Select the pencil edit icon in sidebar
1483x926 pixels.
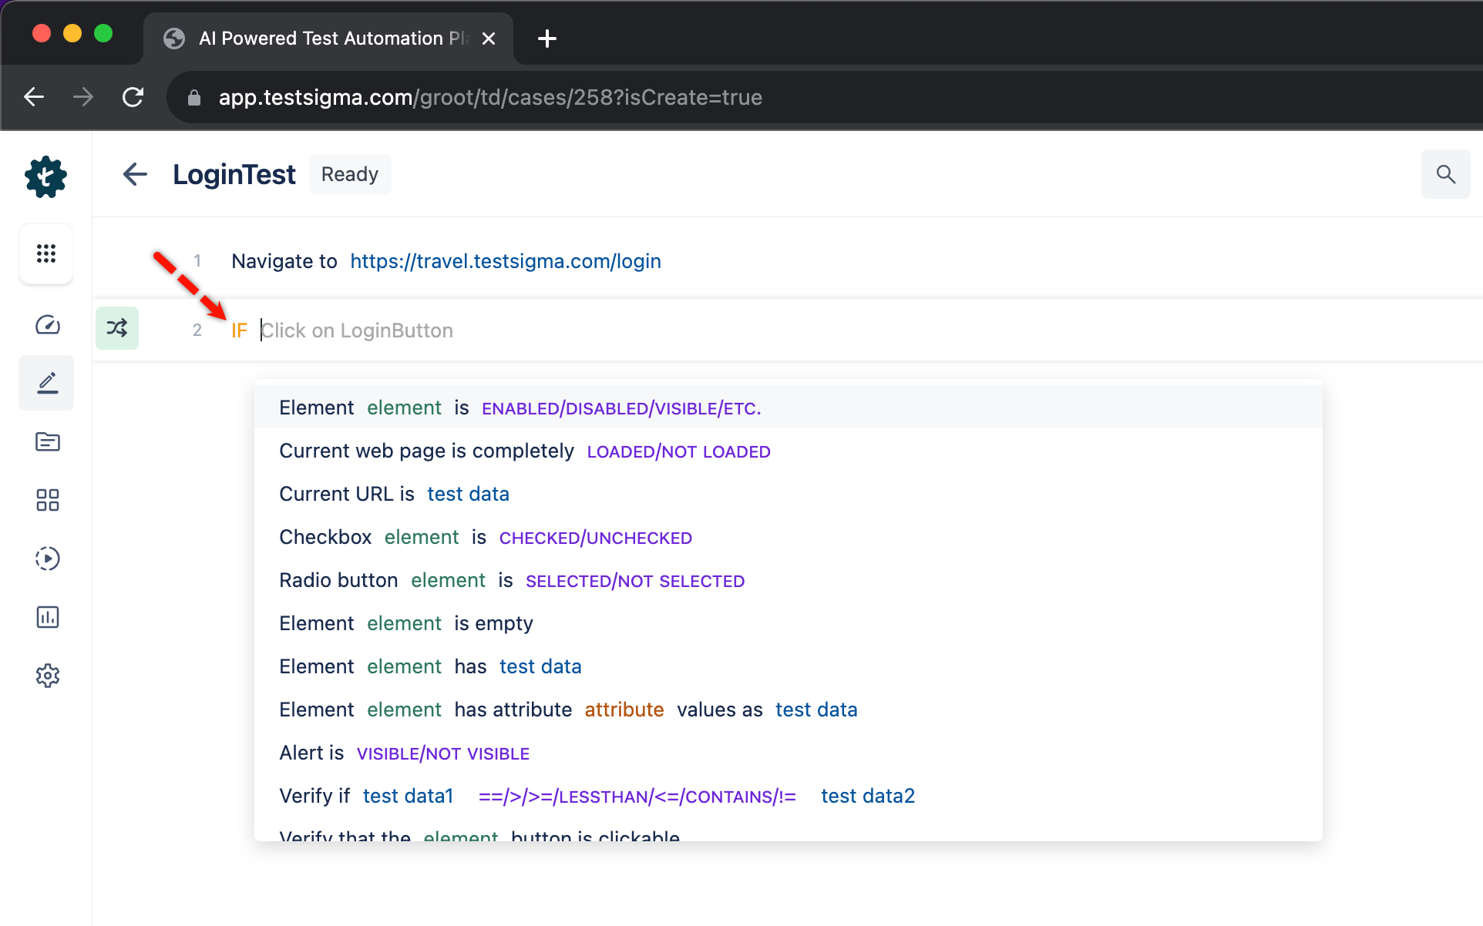pyautogui.click(x=47, y=383)
